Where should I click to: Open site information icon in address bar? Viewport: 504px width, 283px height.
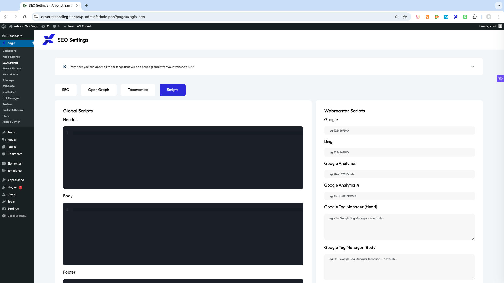[36, 17]
